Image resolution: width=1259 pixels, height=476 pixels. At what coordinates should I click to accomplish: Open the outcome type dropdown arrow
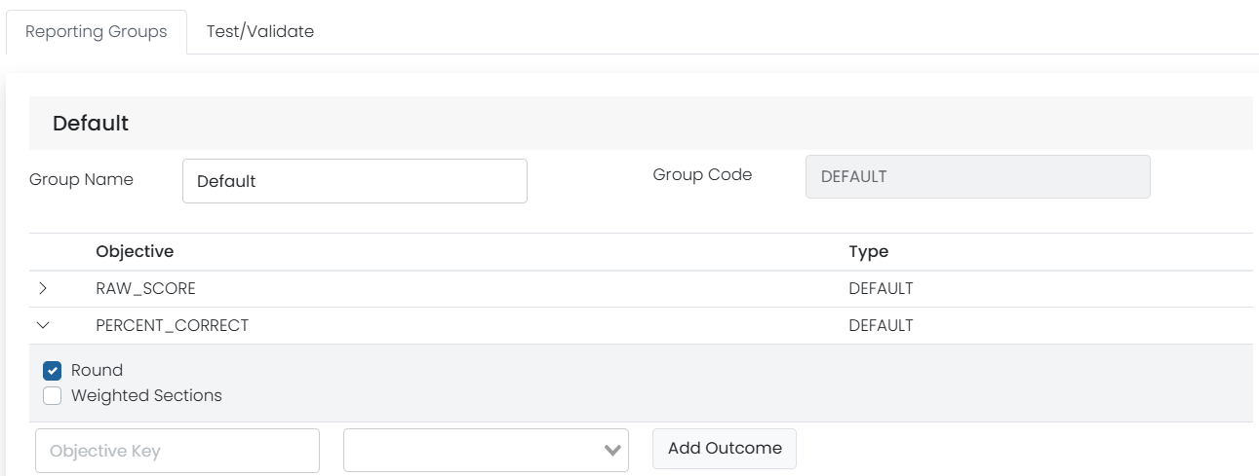[x=612, y=450]
